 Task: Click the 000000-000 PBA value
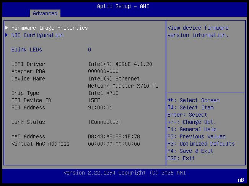[x=103, y=71]
